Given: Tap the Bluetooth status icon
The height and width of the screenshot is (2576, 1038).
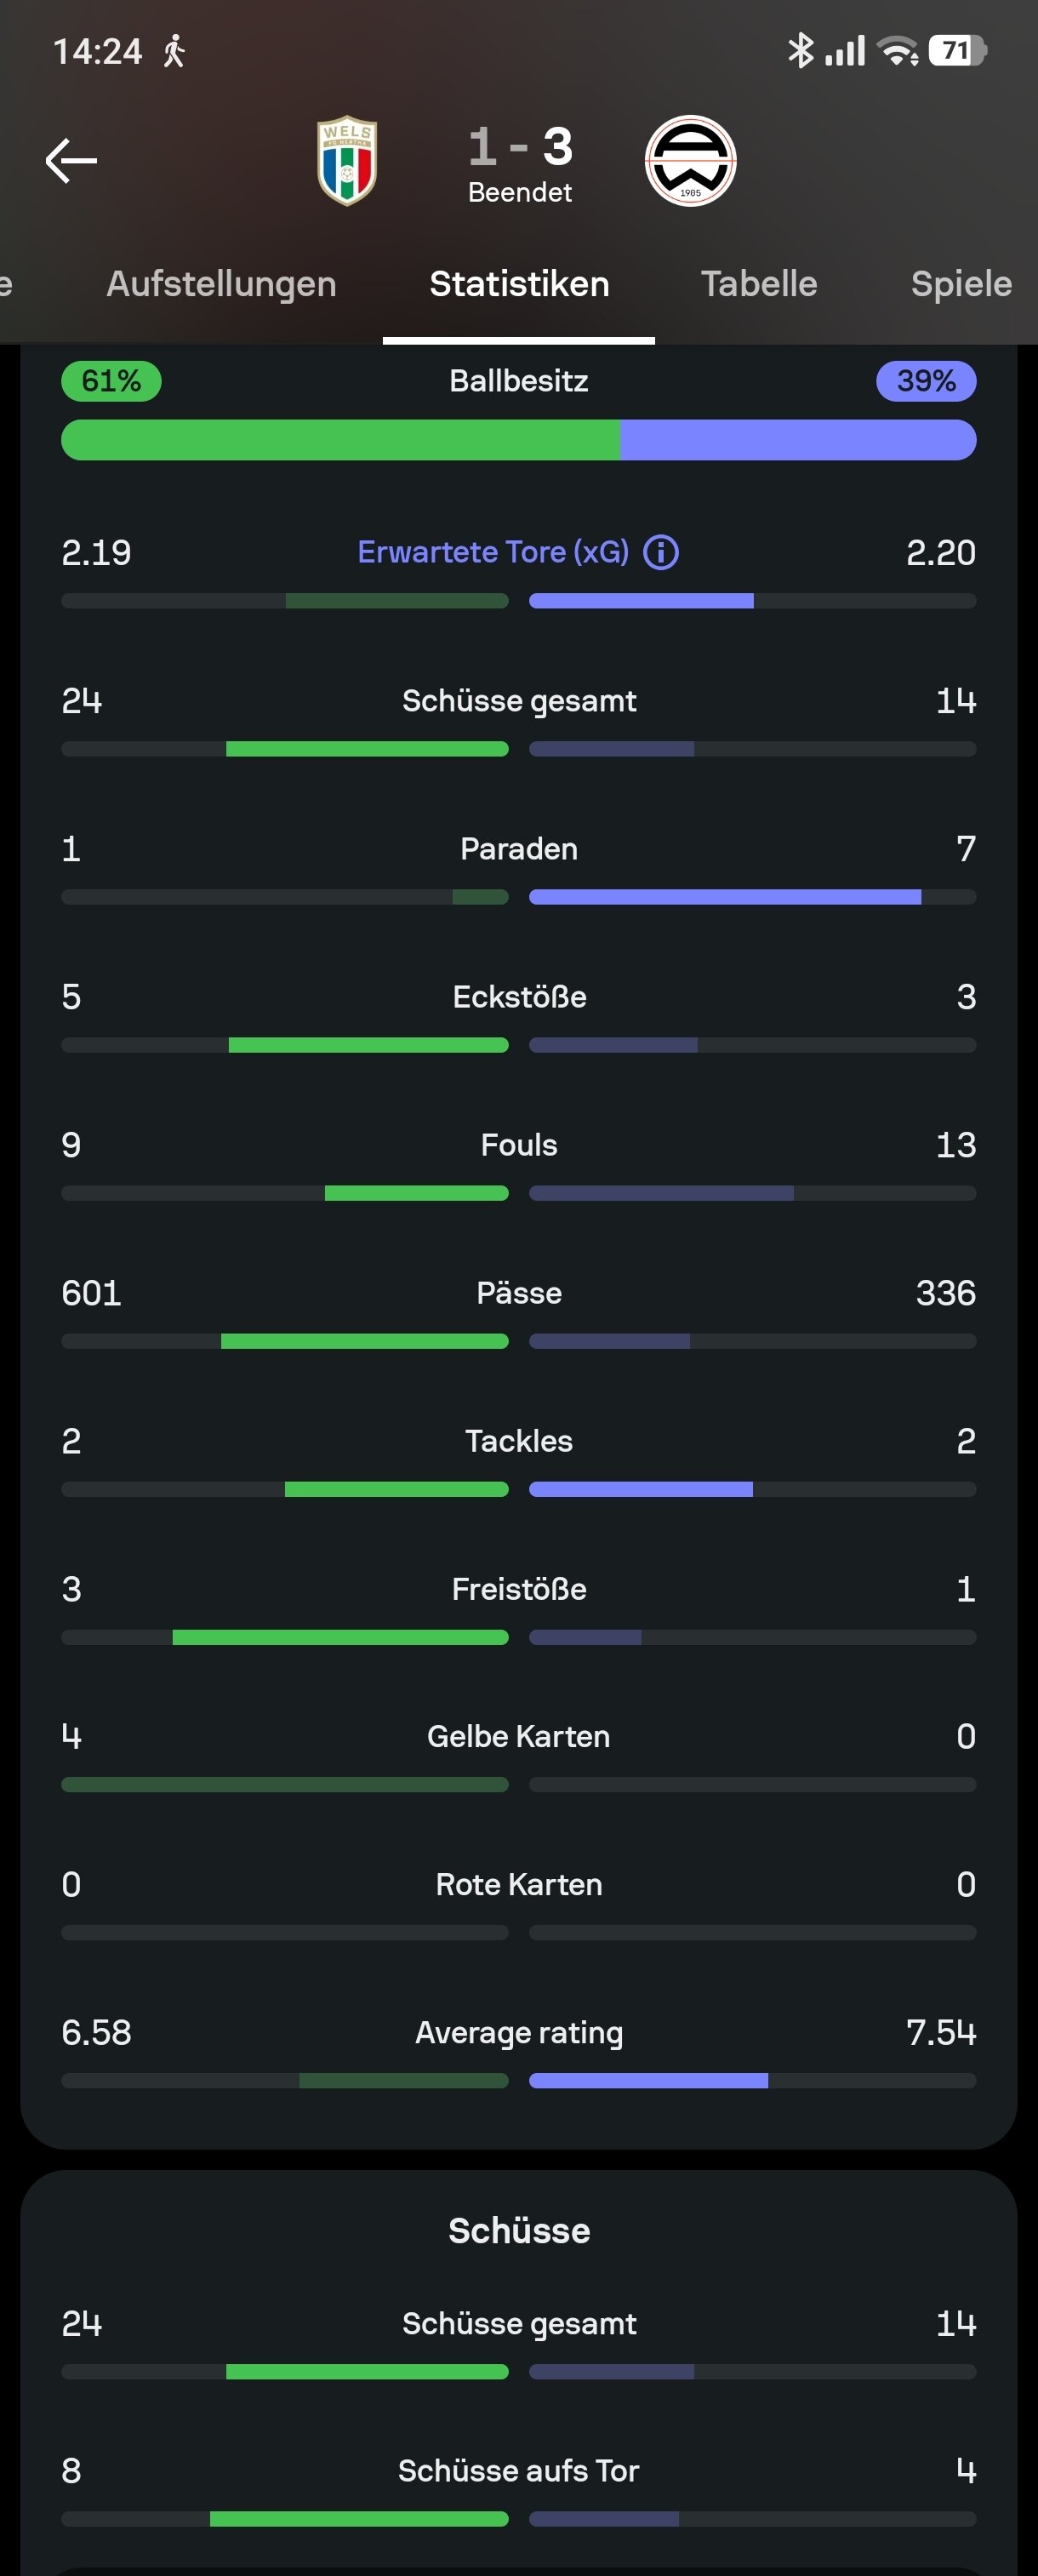Looking at the screenshot, I should [x=800, y=50].
